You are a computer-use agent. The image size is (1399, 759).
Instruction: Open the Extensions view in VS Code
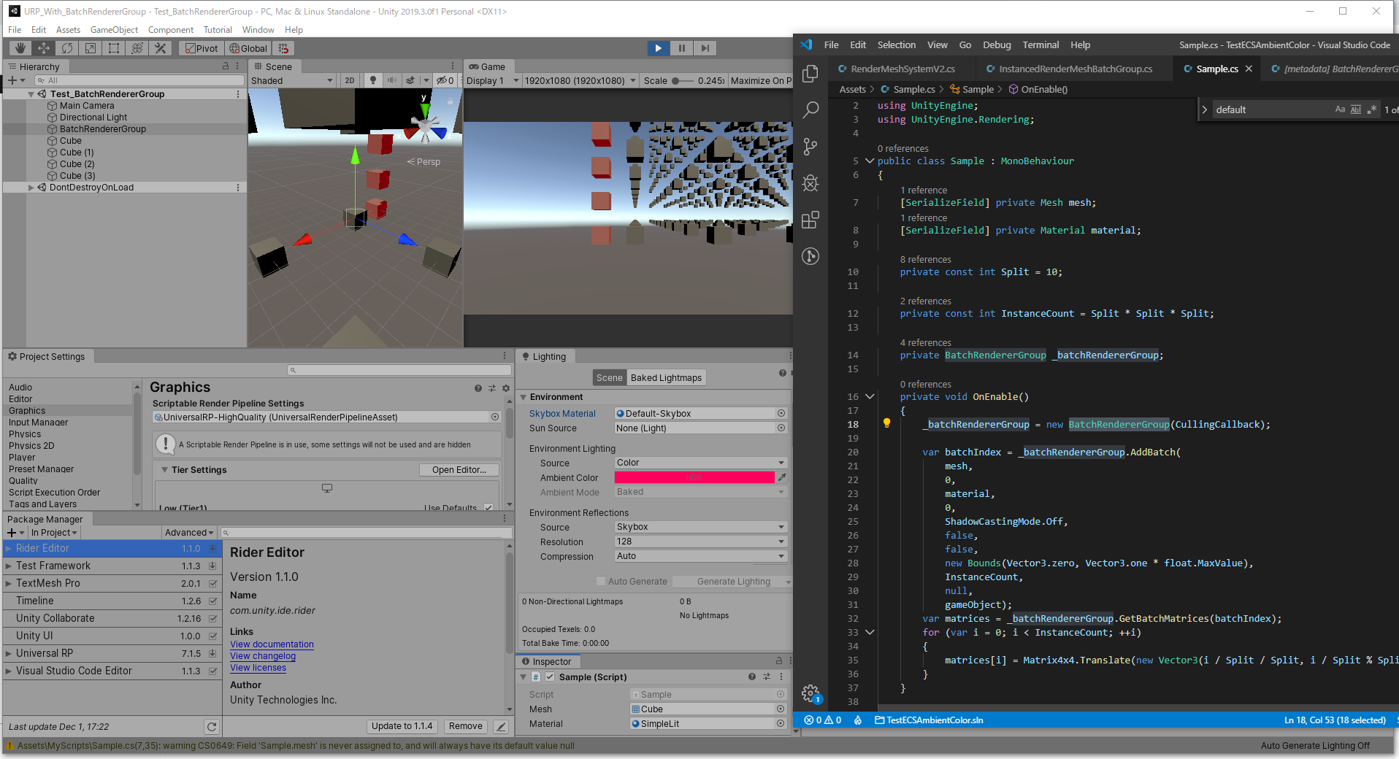tap(810, 220)
